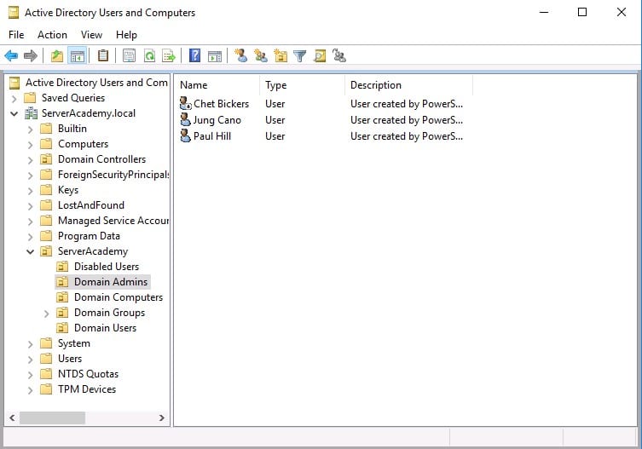Click app icon in title bar
The image size is (642, 449).
click(14, 13)
